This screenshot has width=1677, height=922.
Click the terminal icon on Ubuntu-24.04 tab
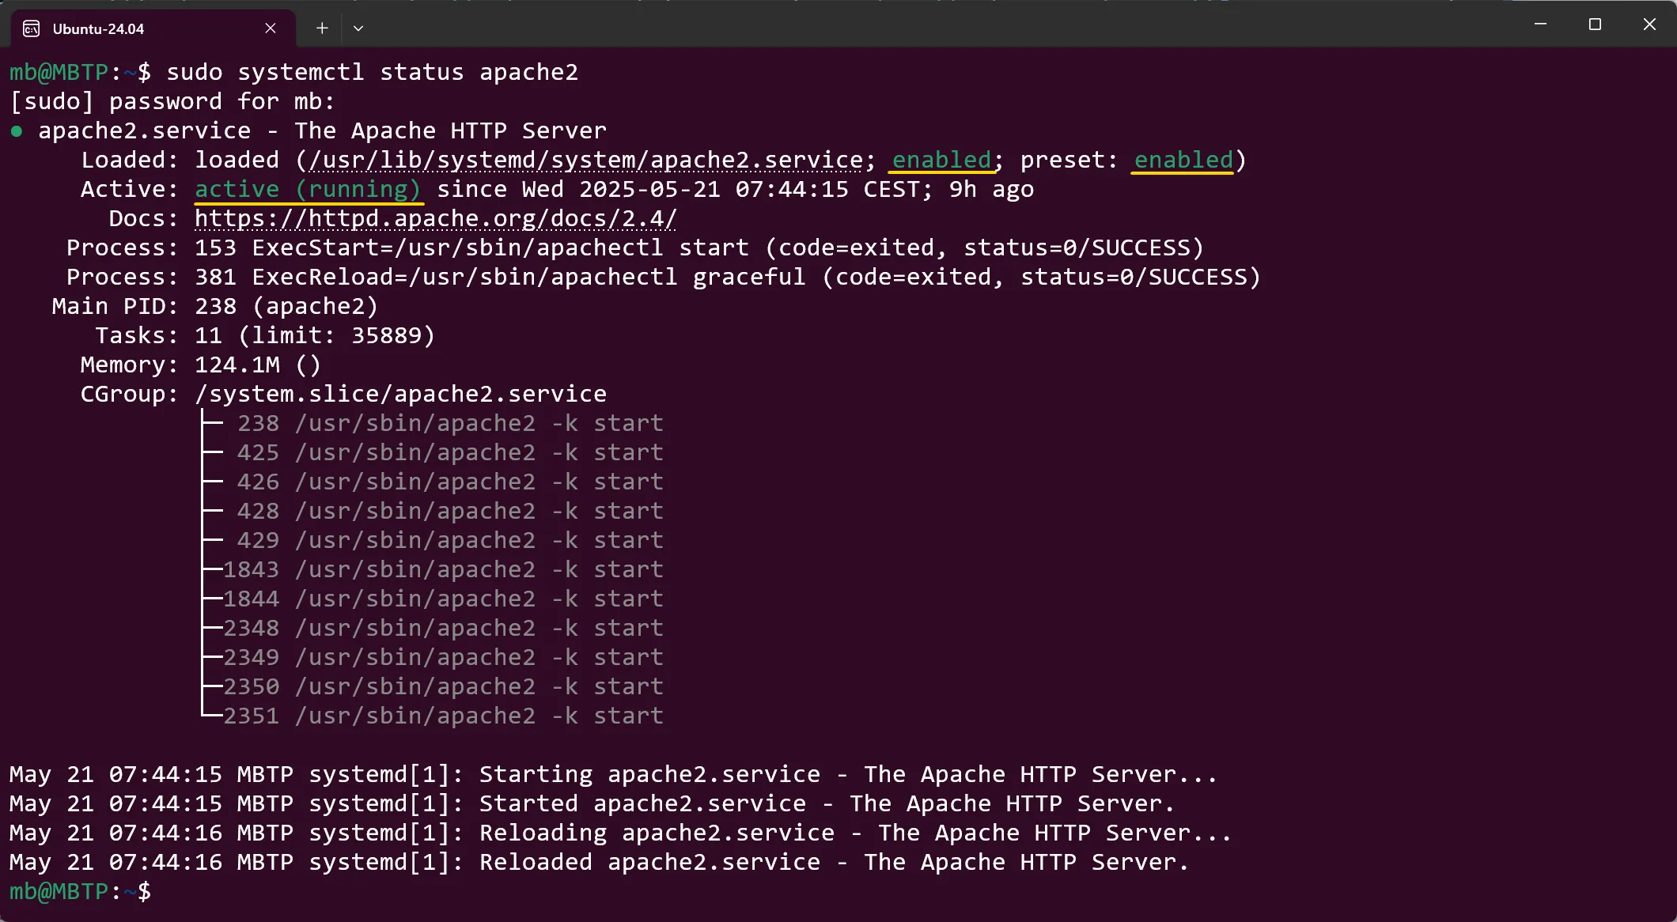point(32,29)
